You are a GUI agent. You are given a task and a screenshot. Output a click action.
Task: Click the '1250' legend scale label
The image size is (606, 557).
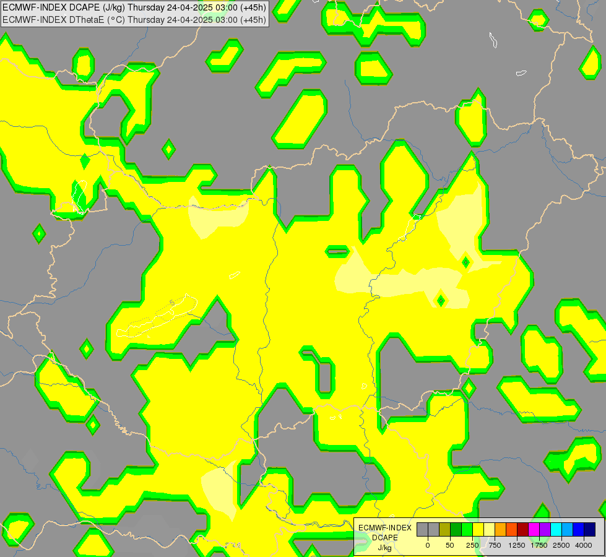[x=517, y=545]
